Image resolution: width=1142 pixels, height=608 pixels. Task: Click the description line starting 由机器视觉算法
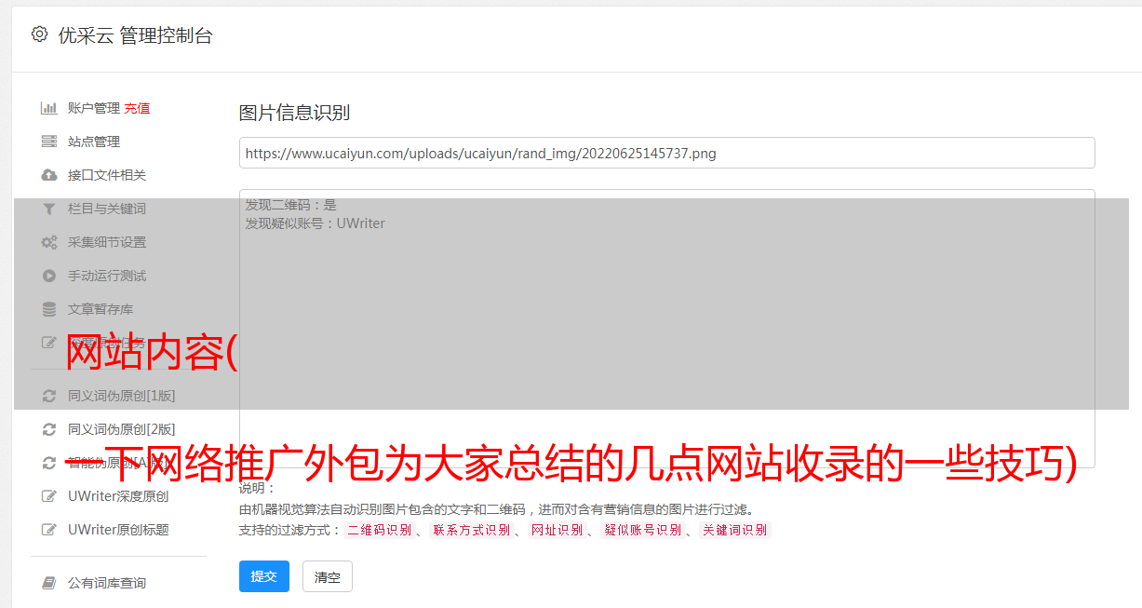click(x=496, y=509)
